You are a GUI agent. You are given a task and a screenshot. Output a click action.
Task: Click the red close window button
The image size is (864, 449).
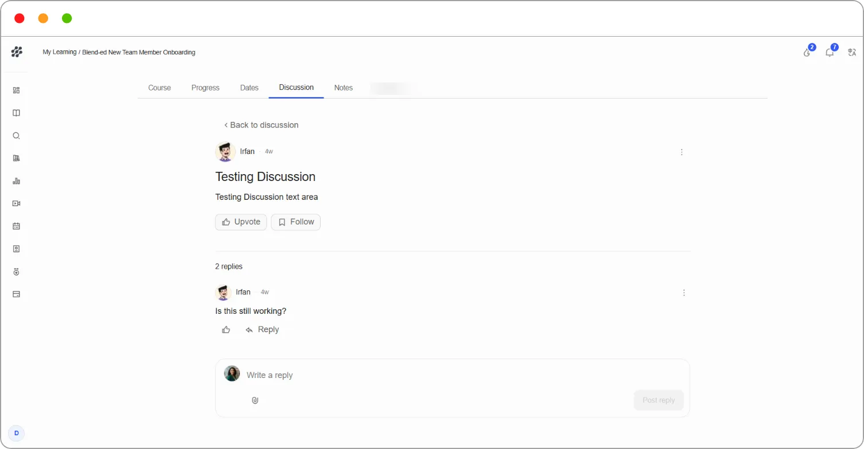click(x=20, y=18)
